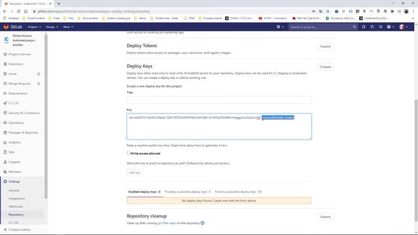Image resolution: width=418 pixels, height=235 pixels.
Task: Open the Help question mark dropdown
Action: 391,27
